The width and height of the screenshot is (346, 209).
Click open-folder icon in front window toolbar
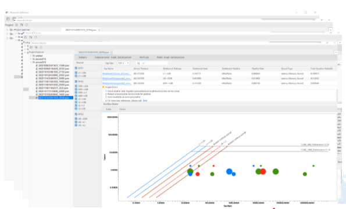point(36,47)
